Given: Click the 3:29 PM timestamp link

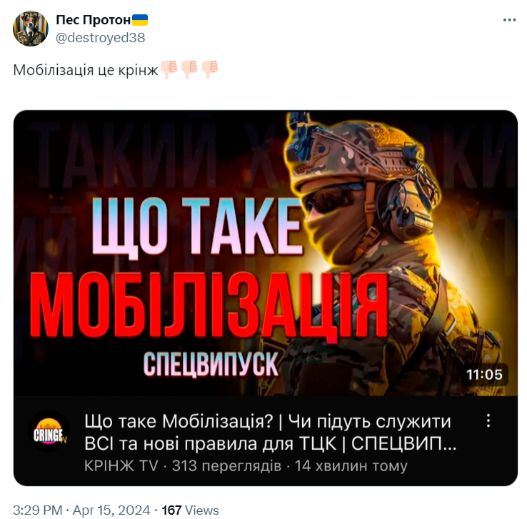Looking at the screenshot, I should [37, 510].
